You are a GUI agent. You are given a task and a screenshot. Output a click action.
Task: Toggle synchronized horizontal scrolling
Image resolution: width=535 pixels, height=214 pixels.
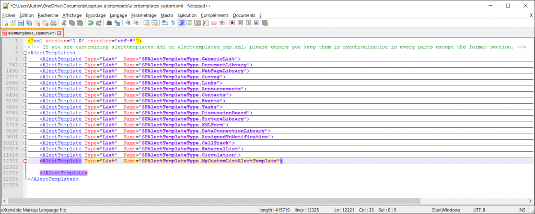(x=155, y=23)
